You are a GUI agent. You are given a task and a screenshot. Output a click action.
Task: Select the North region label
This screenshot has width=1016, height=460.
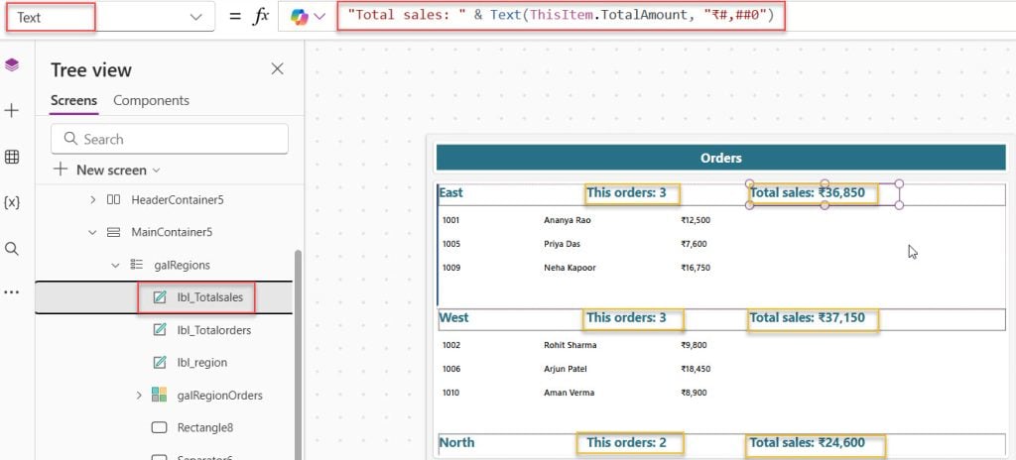click(456, 442)
